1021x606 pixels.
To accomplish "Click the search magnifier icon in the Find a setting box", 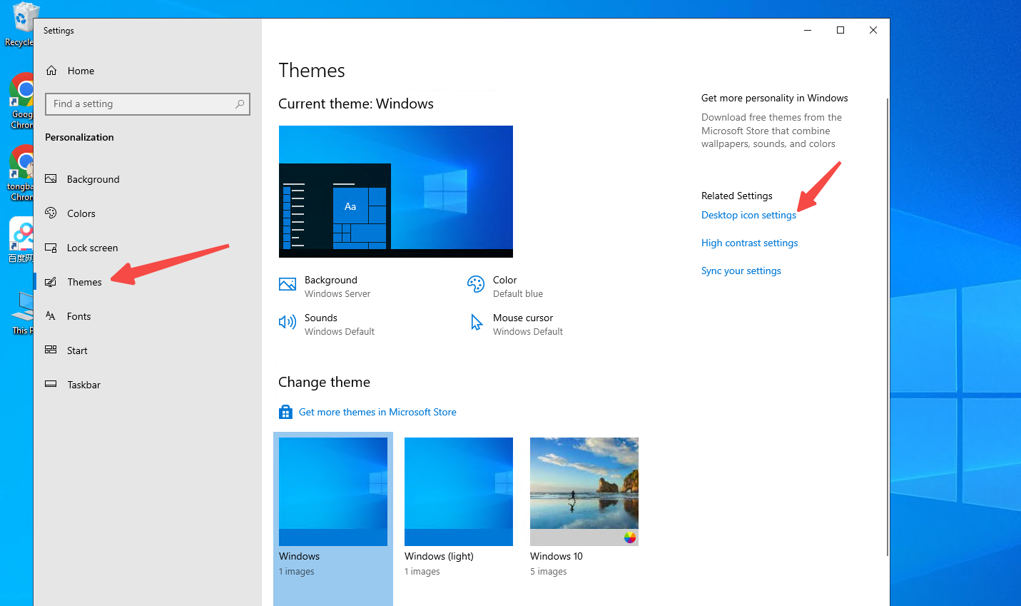I will pos(240,104).
